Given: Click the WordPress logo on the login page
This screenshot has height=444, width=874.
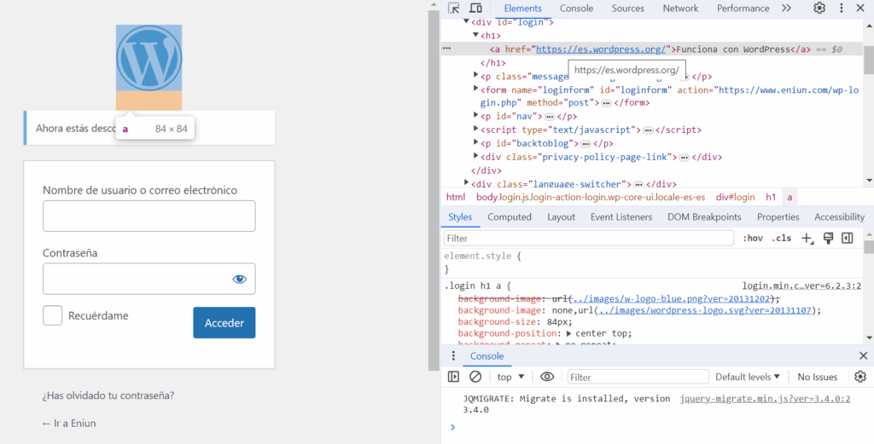Looking at the screenshot, I should [x=149, y=58].
